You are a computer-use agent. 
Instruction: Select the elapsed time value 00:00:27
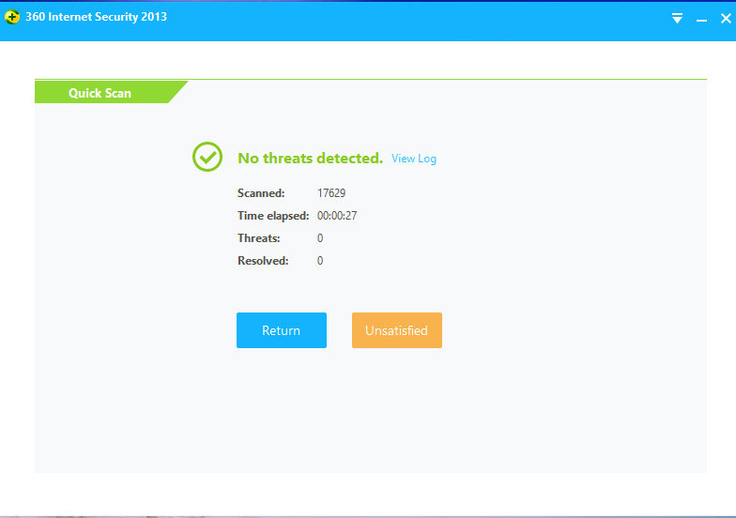(x=337, y=216)
